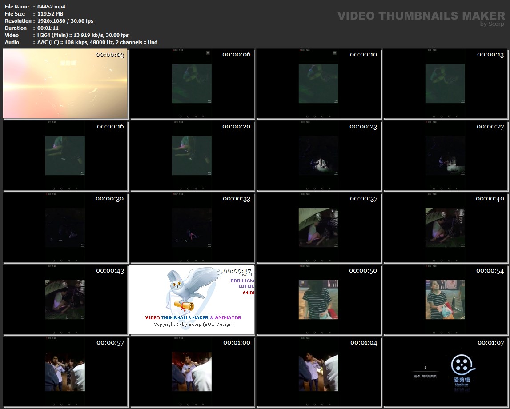Open the thumbnail at 00:00:57

65,372
